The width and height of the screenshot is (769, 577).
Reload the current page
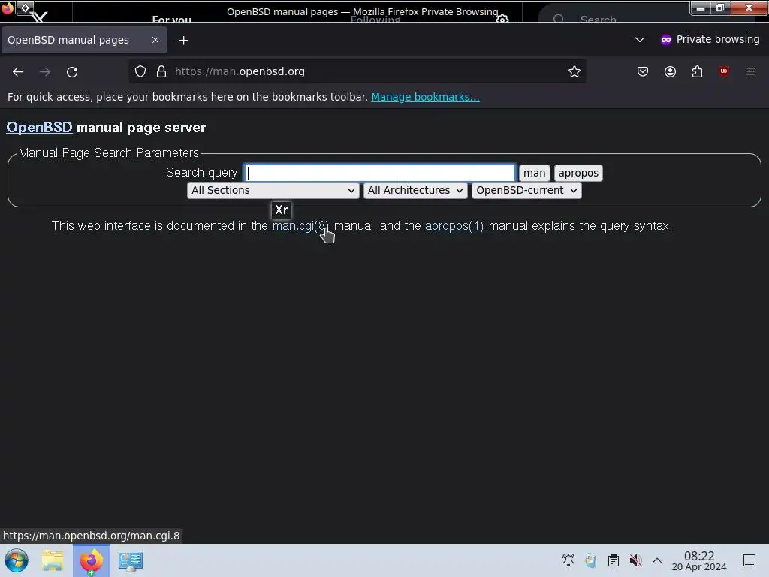(x=72, y=71)
